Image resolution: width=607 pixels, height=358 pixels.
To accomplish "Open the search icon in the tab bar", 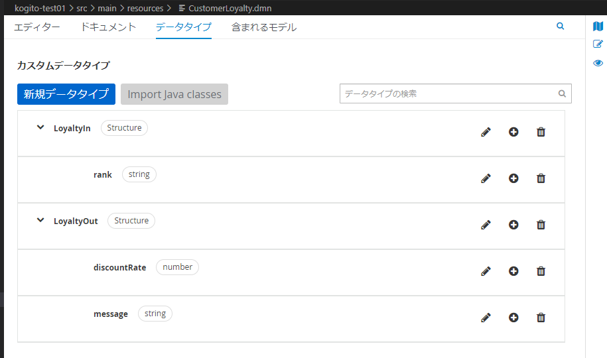I will coord(560,26).
